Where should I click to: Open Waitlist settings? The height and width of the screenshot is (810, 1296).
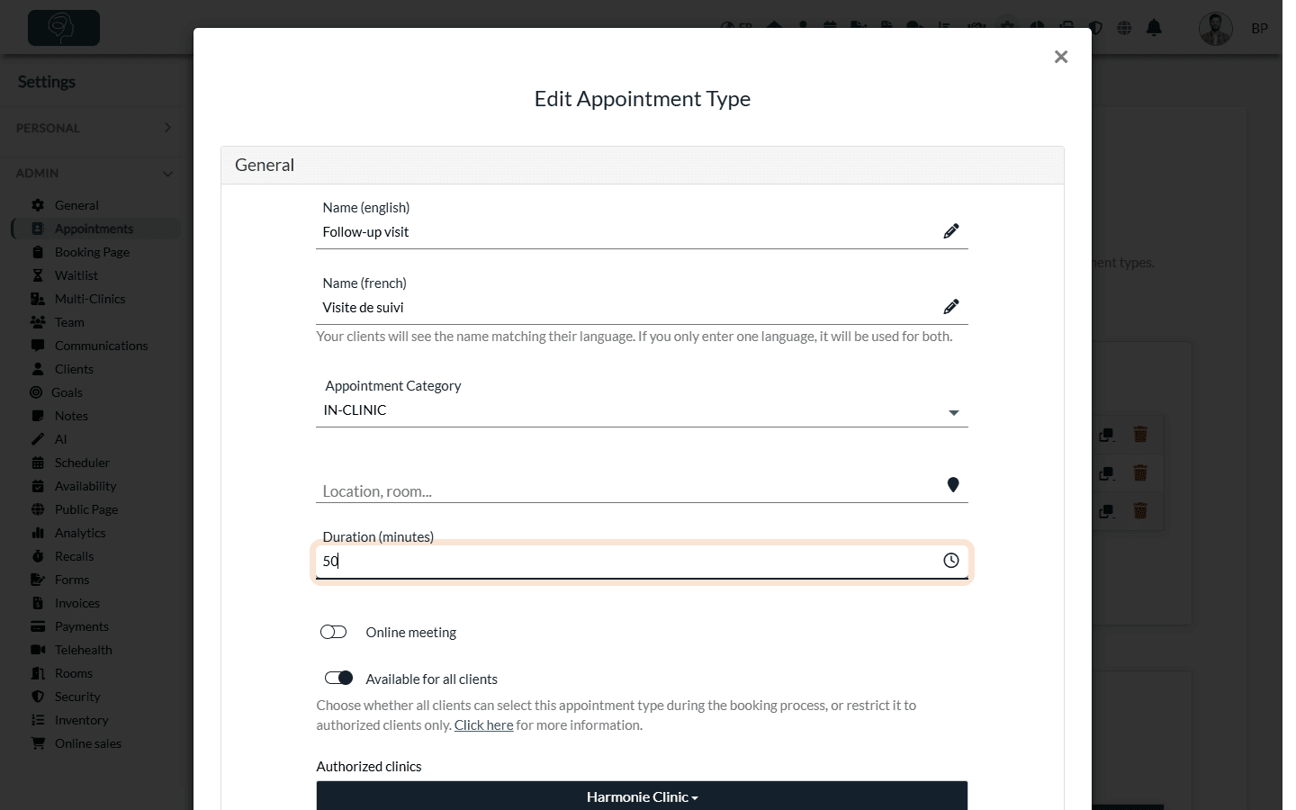point(76,275)
